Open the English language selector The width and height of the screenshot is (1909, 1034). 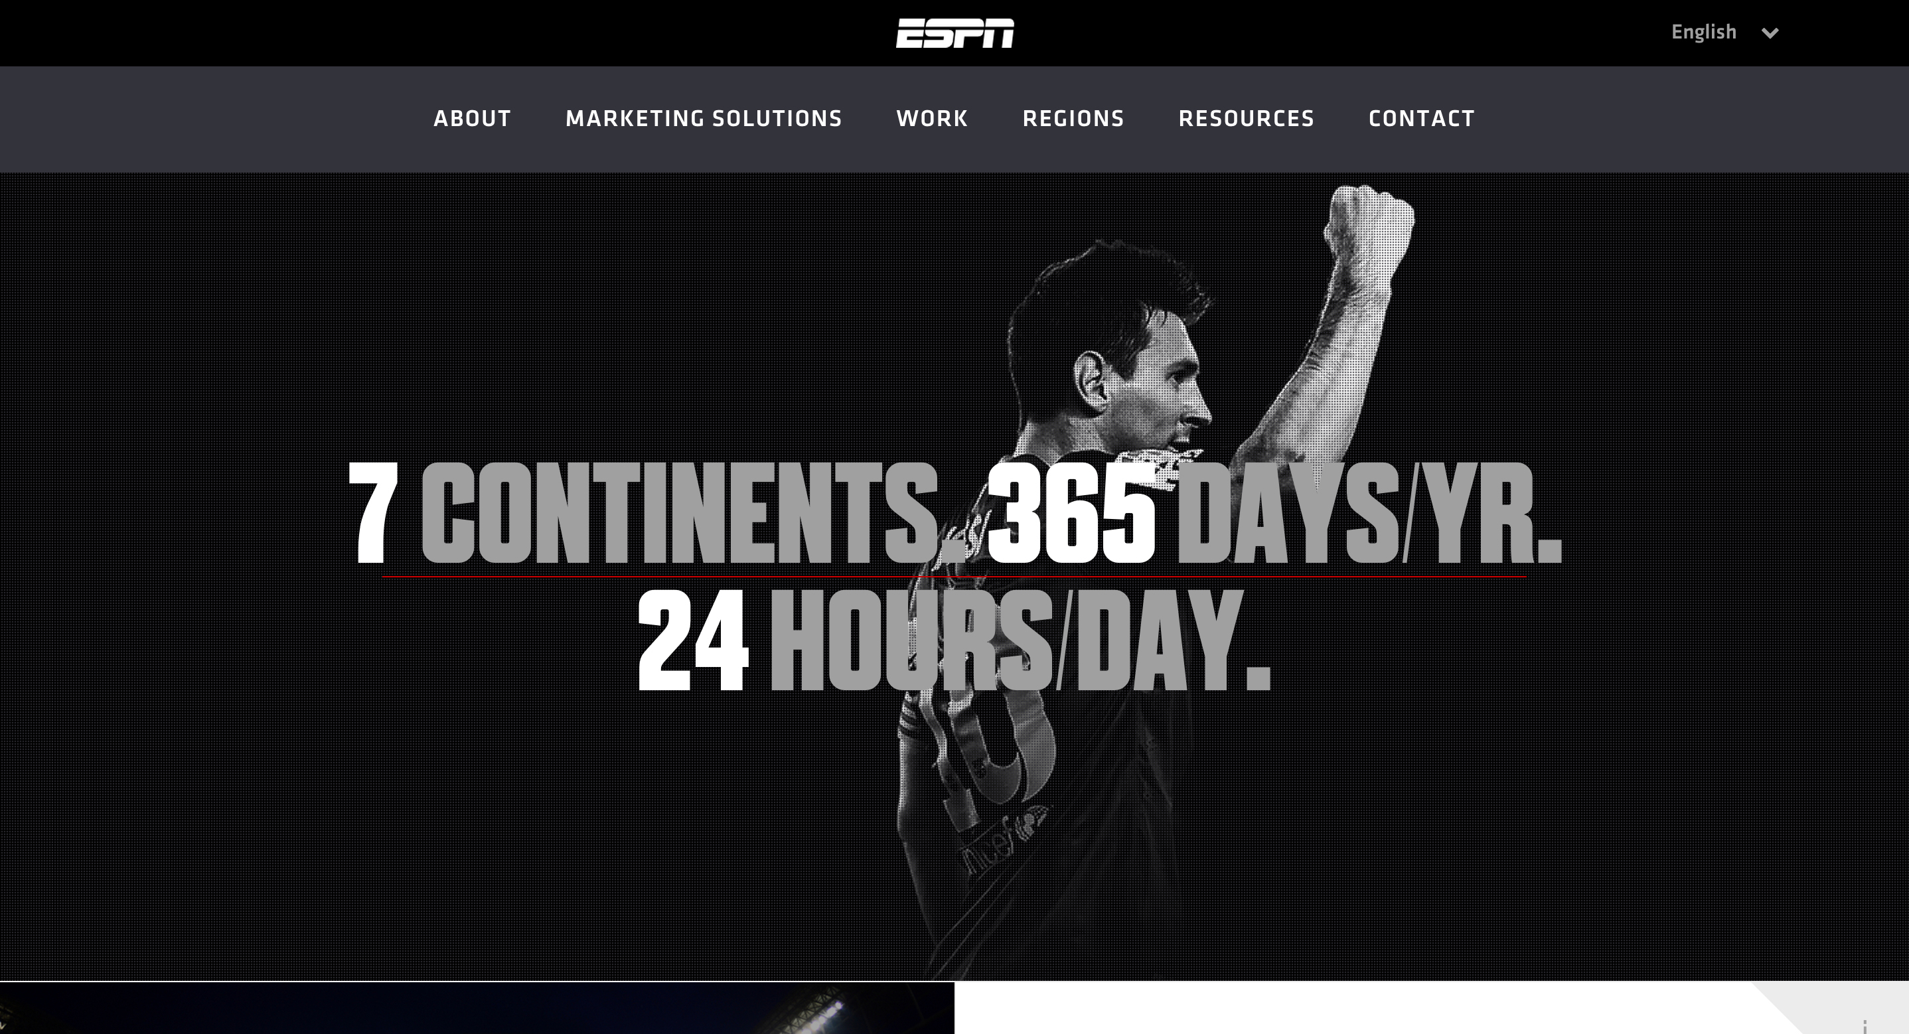coord(1724,33)
